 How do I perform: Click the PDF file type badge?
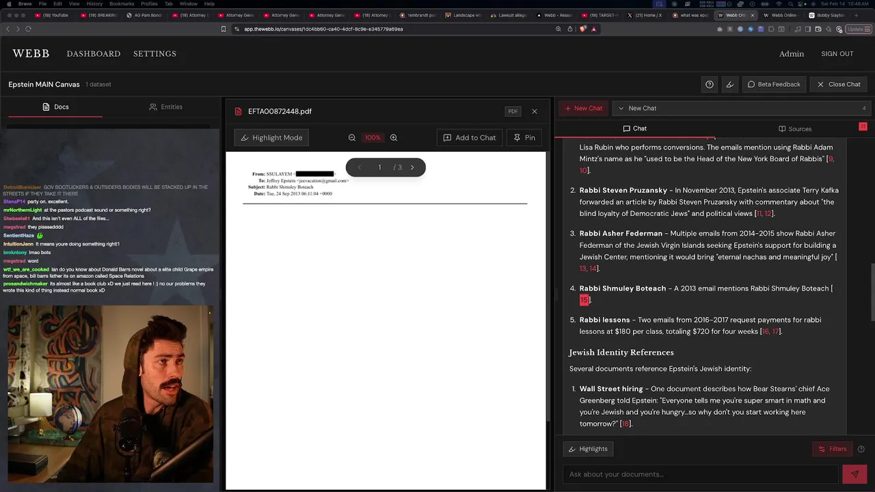coord(513,111)
